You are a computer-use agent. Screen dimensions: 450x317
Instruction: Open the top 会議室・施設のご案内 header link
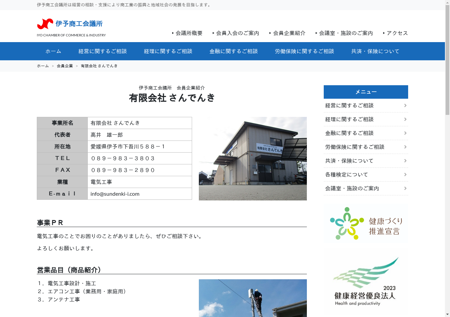[344, 33]
